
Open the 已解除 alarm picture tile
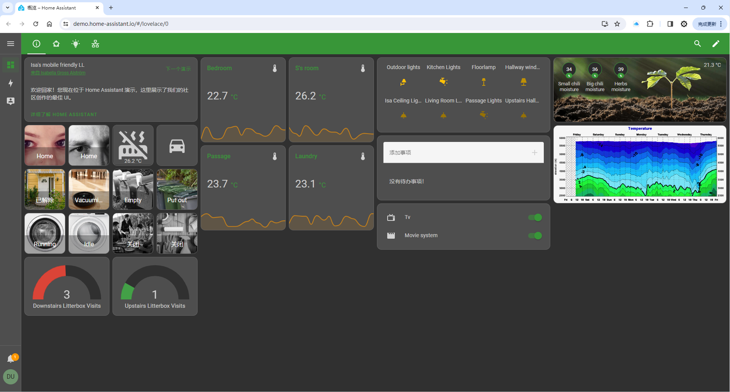45,189
